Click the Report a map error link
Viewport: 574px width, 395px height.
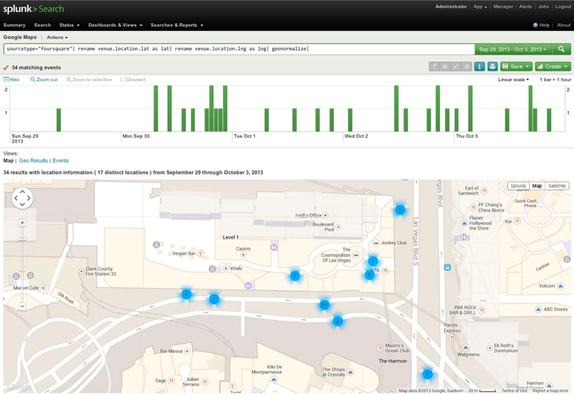[550, 391]
